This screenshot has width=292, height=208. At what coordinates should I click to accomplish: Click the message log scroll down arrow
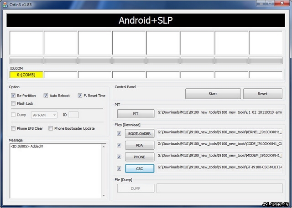point(104,195)
